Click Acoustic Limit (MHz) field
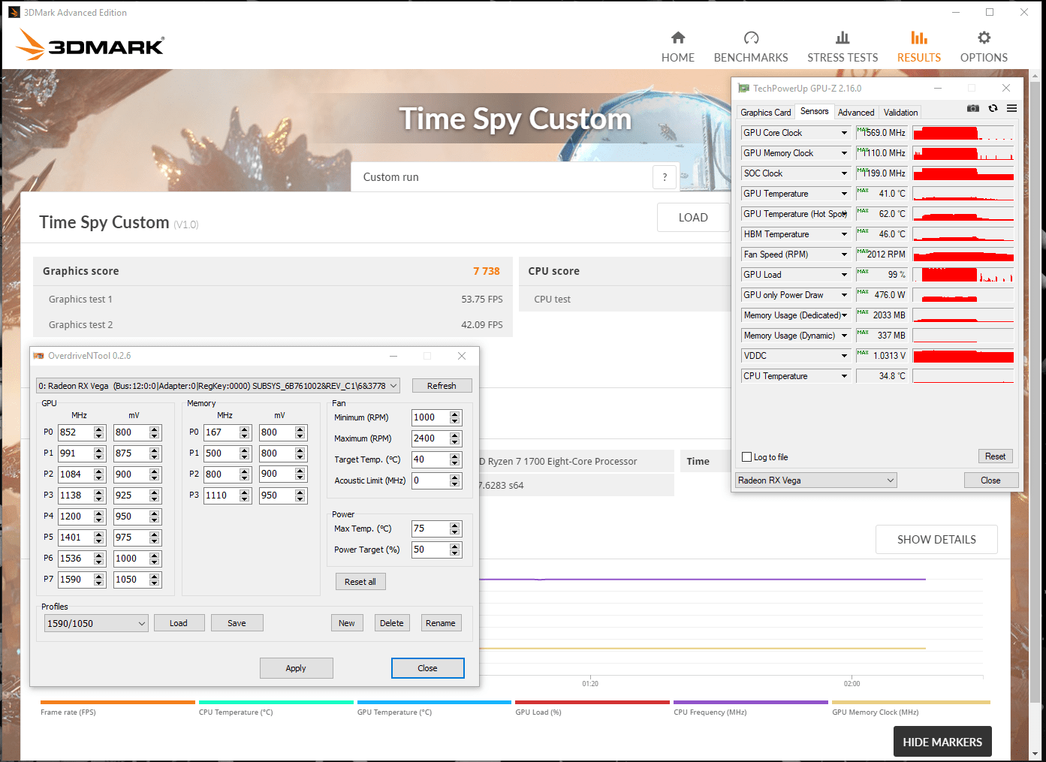This screenshot has height=762, width=1046. click(430, 480)
